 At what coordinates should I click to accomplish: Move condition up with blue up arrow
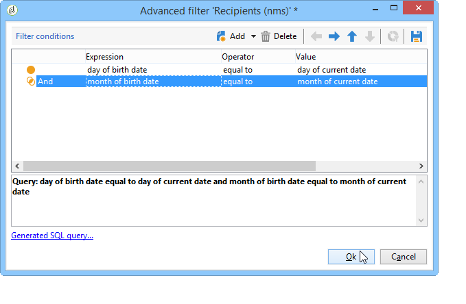pos(352,36)
